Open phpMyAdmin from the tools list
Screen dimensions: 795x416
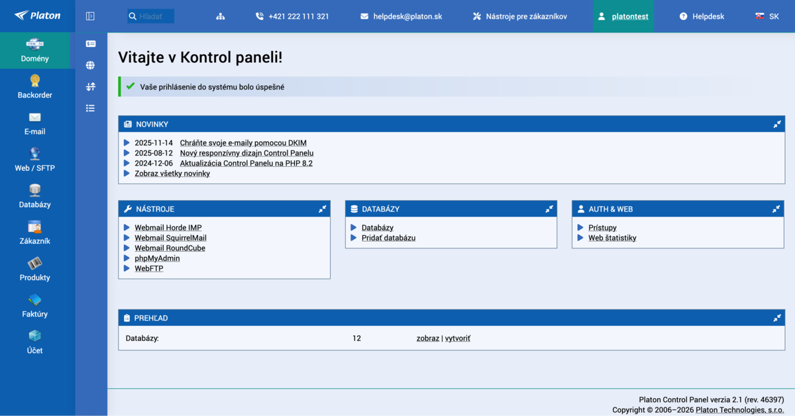coord(156,258)
